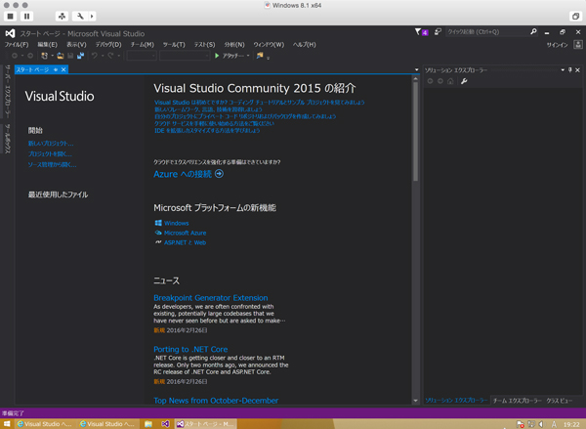Click the account picture icon beside サインイン
This screenshot has width=586, height=429.
click(578, 45)
